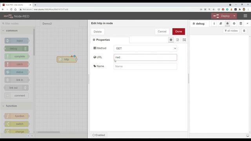Filter debug output by all nodes

tap(231, 31)
